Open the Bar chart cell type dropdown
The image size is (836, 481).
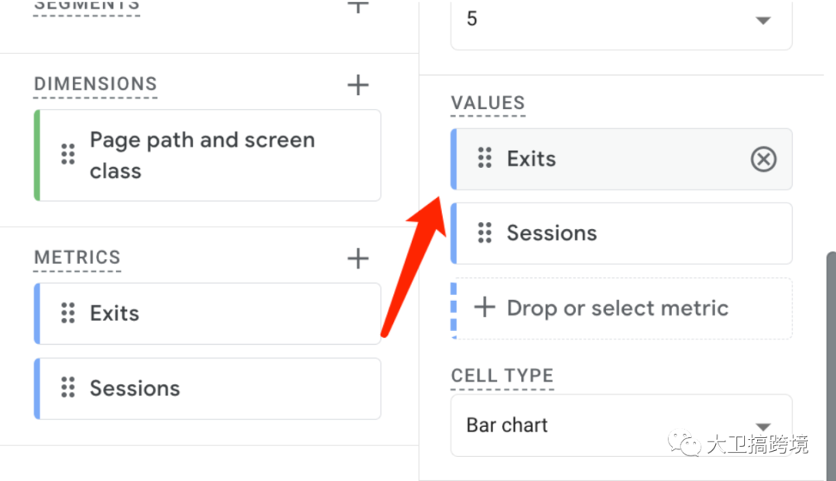(621, 425)
